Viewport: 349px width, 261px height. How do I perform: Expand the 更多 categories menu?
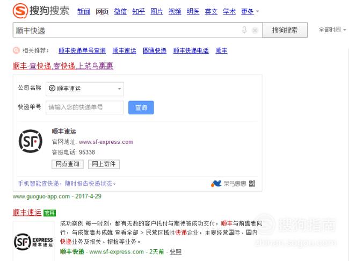coord(250,11)
